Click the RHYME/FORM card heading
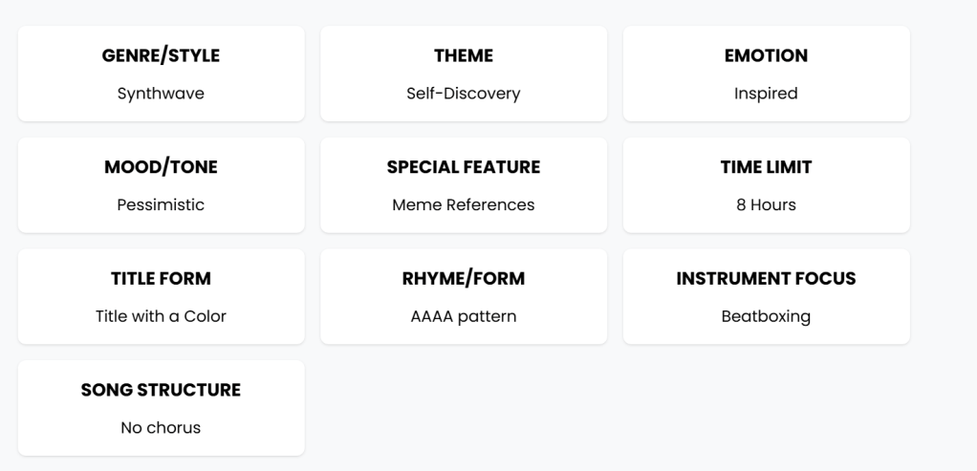 pyautogui.click(x=464, y=279)
